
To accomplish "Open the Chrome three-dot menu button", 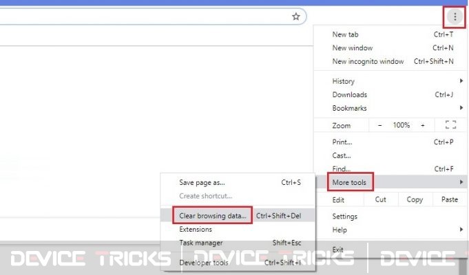I will 455,16.
